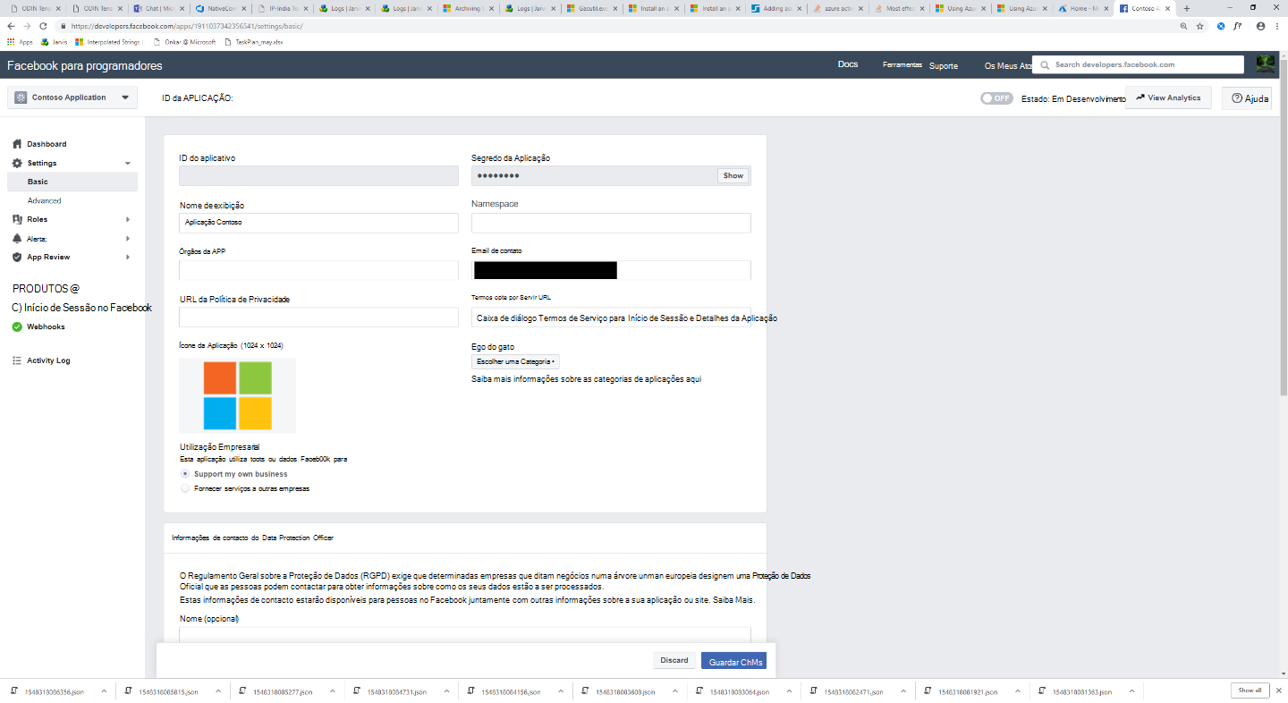Click the Microsoft logo app icon thumbnail
This screenshot has height=703, width=1288.
pos(237,395)
